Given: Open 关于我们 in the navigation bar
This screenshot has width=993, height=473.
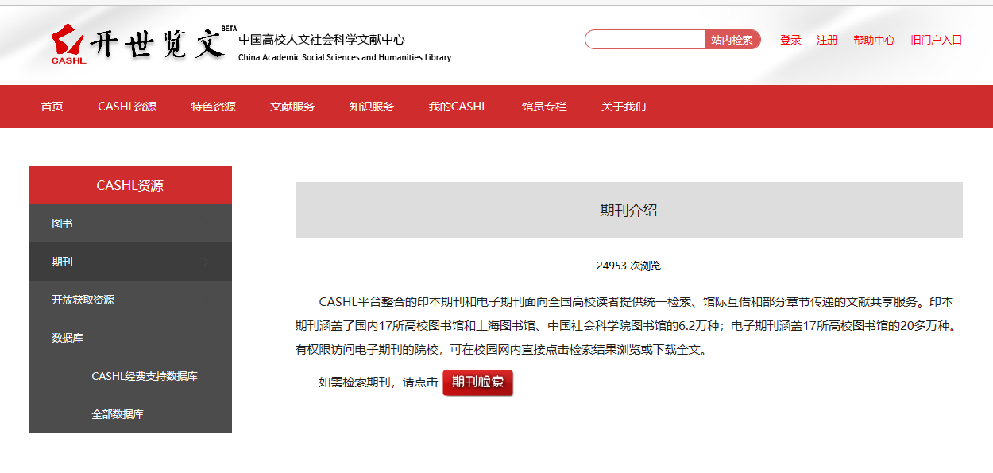Looking at the screenshot, I should [x=624, y=107].
